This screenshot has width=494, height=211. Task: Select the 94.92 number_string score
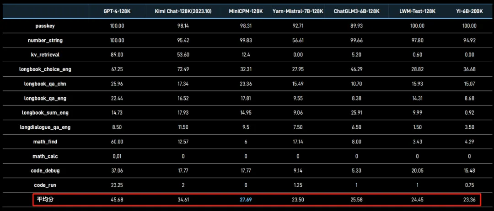tap(469, 41)
